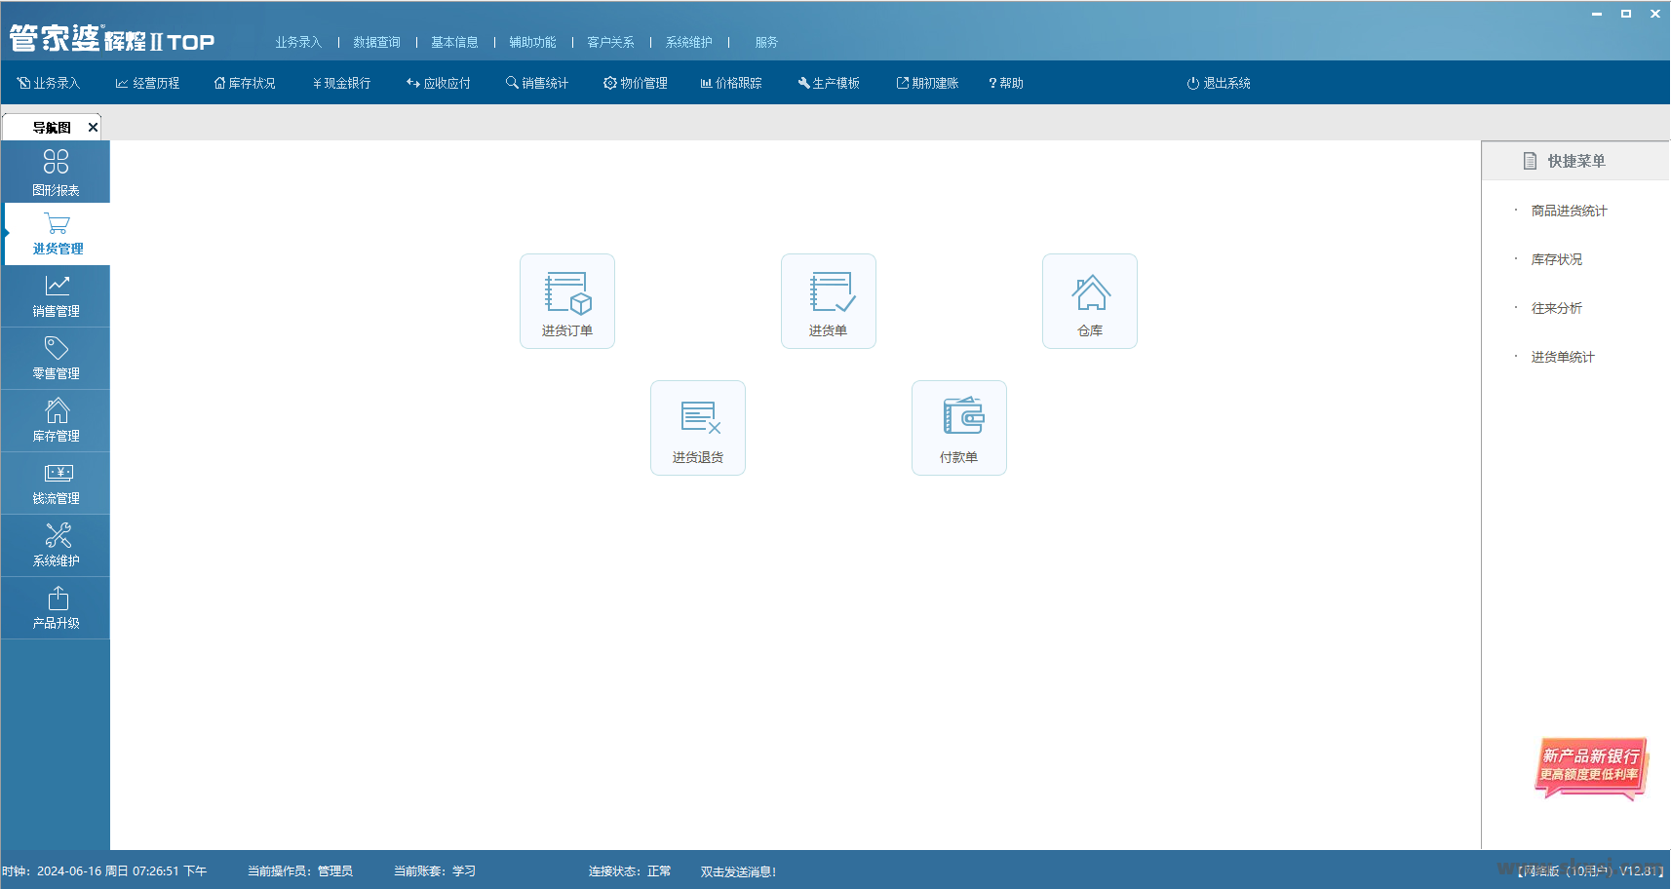Image resolution: width=1671 pixels, height=889 pixels.
Task: Close the 导航图 tab
Action: pyautogui.click(x=93, y=127)
